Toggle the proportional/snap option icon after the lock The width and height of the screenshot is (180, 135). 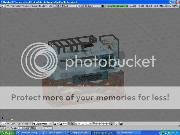(116, 124)
